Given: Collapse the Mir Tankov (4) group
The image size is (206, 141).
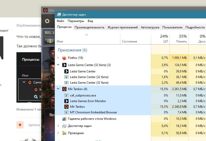Looking at the screenshot, I should 58,89.
